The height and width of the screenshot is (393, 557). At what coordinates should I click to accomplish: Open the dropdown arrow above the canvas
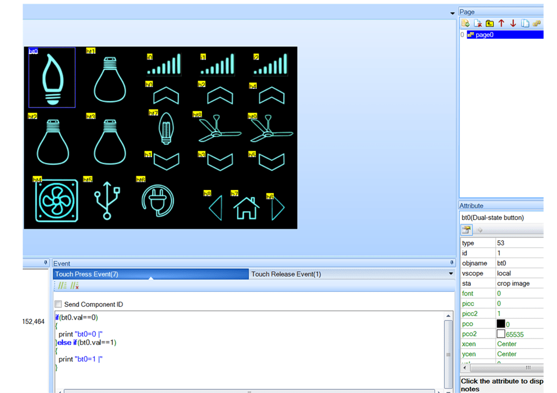tap(452, 12)
